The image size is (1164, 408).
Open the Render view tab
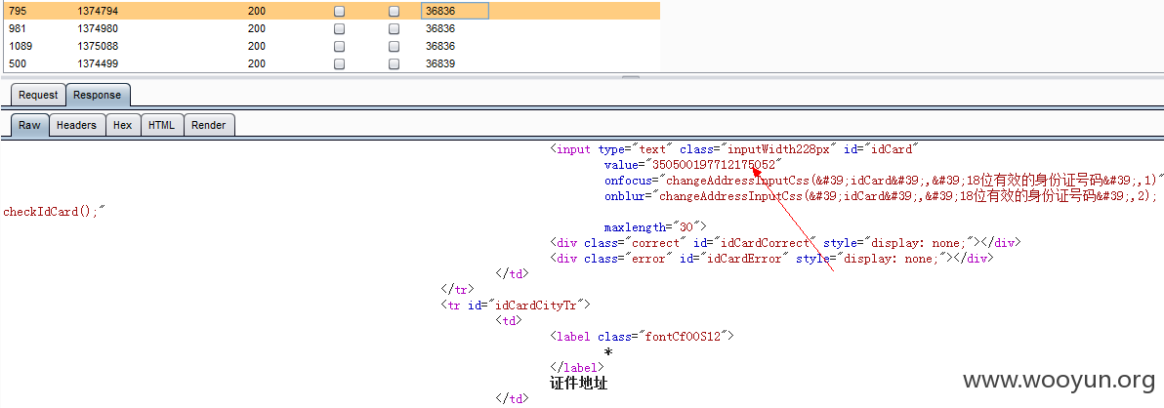pyautogui.click(x=209, y=125)
